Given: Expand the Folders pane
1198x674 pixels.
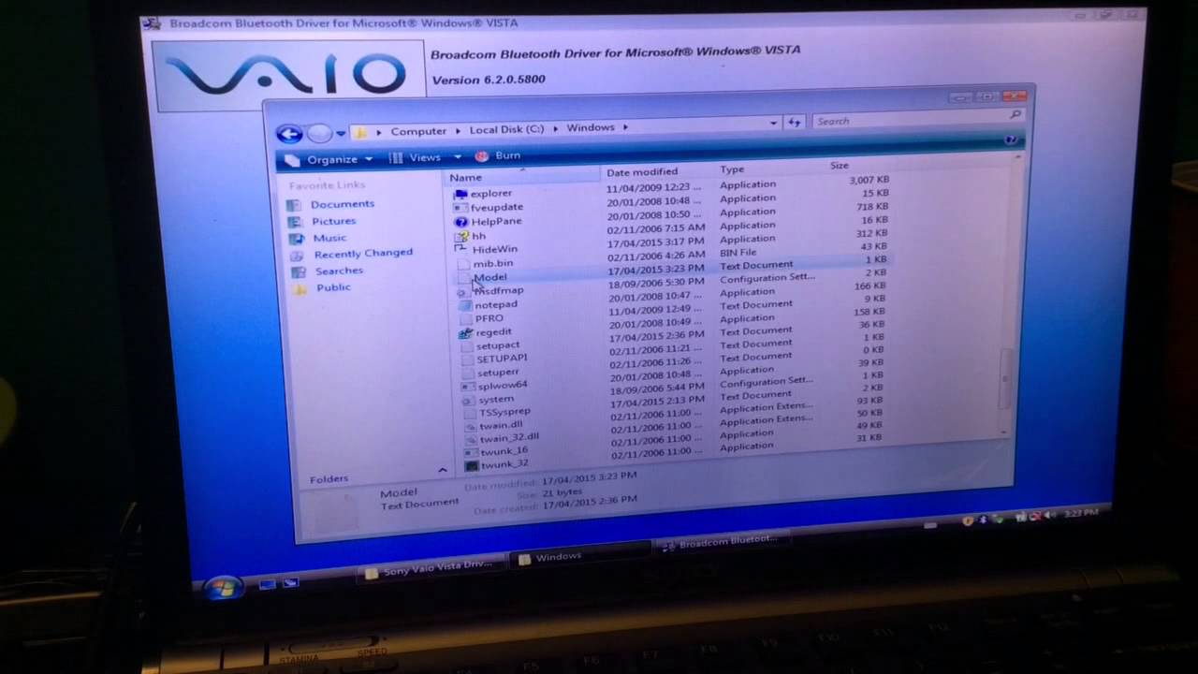Looking at the screenshot, I should tap(443, 470).
